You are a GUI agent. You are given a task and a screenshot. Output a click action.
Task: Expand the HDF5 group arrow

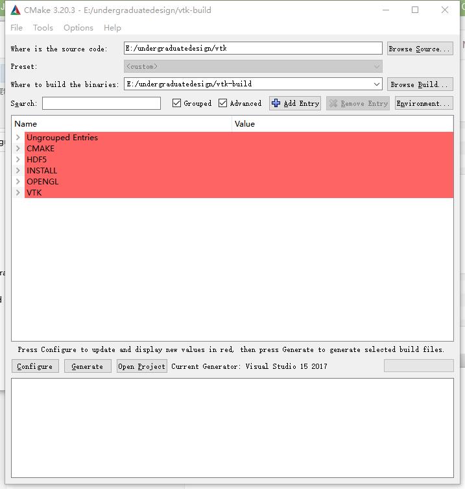18,159
